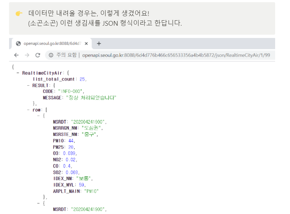This screenshot has height=214, width=290.
Task: Click the globe favicon on the tab
Action: point(18,43)
